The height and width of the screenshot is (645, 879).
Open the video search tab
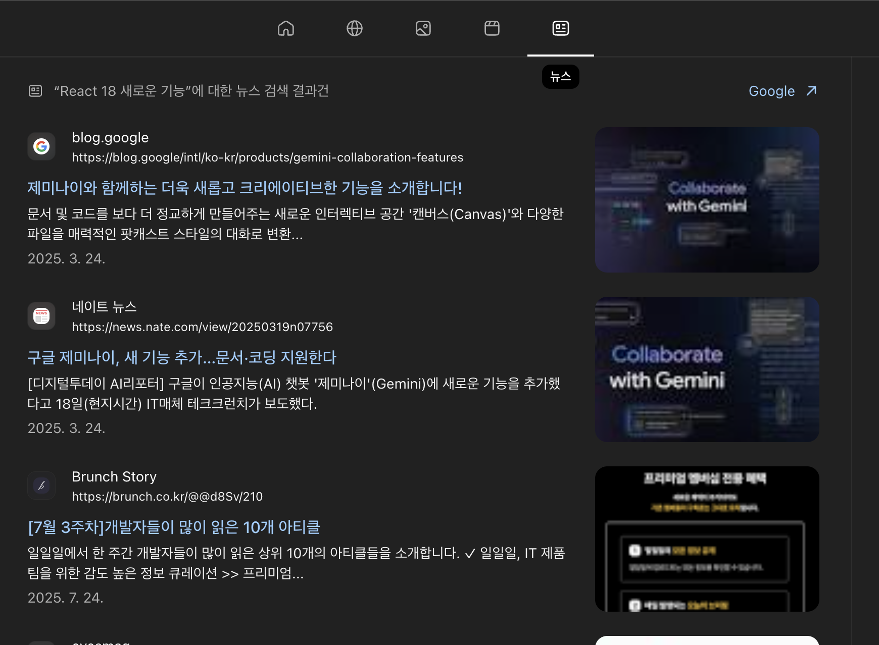(492, 28)
